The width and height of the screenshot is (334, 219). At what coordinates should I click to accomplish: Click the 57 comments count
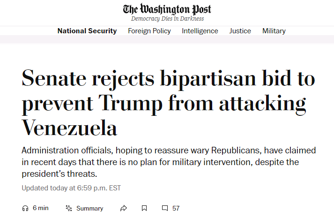click(176, 208)
